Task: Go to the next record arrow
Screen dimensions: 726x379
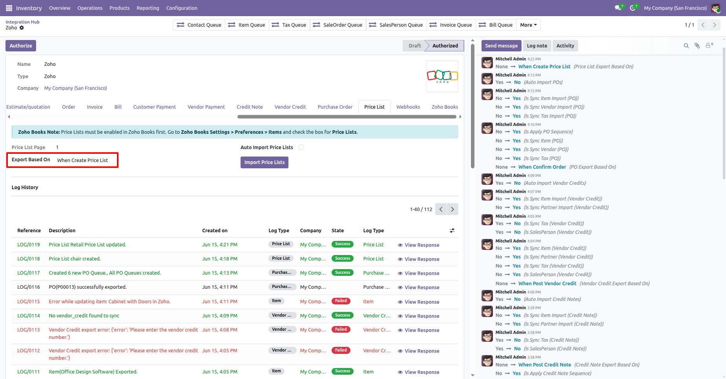Action: click(715, 25)
